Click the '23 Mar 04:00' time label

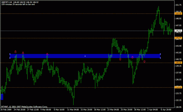tap(113, 110)
